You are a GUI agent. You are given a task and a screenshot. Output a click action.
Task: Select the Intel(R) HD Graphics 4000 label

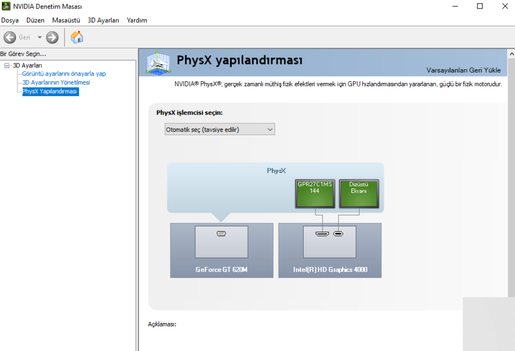(x=330, y=270)
